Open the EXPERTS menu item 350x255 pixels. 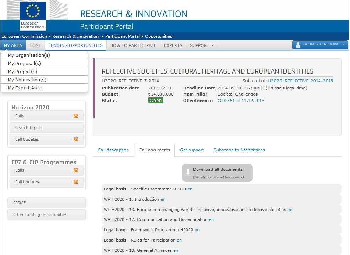click(173, 45)
